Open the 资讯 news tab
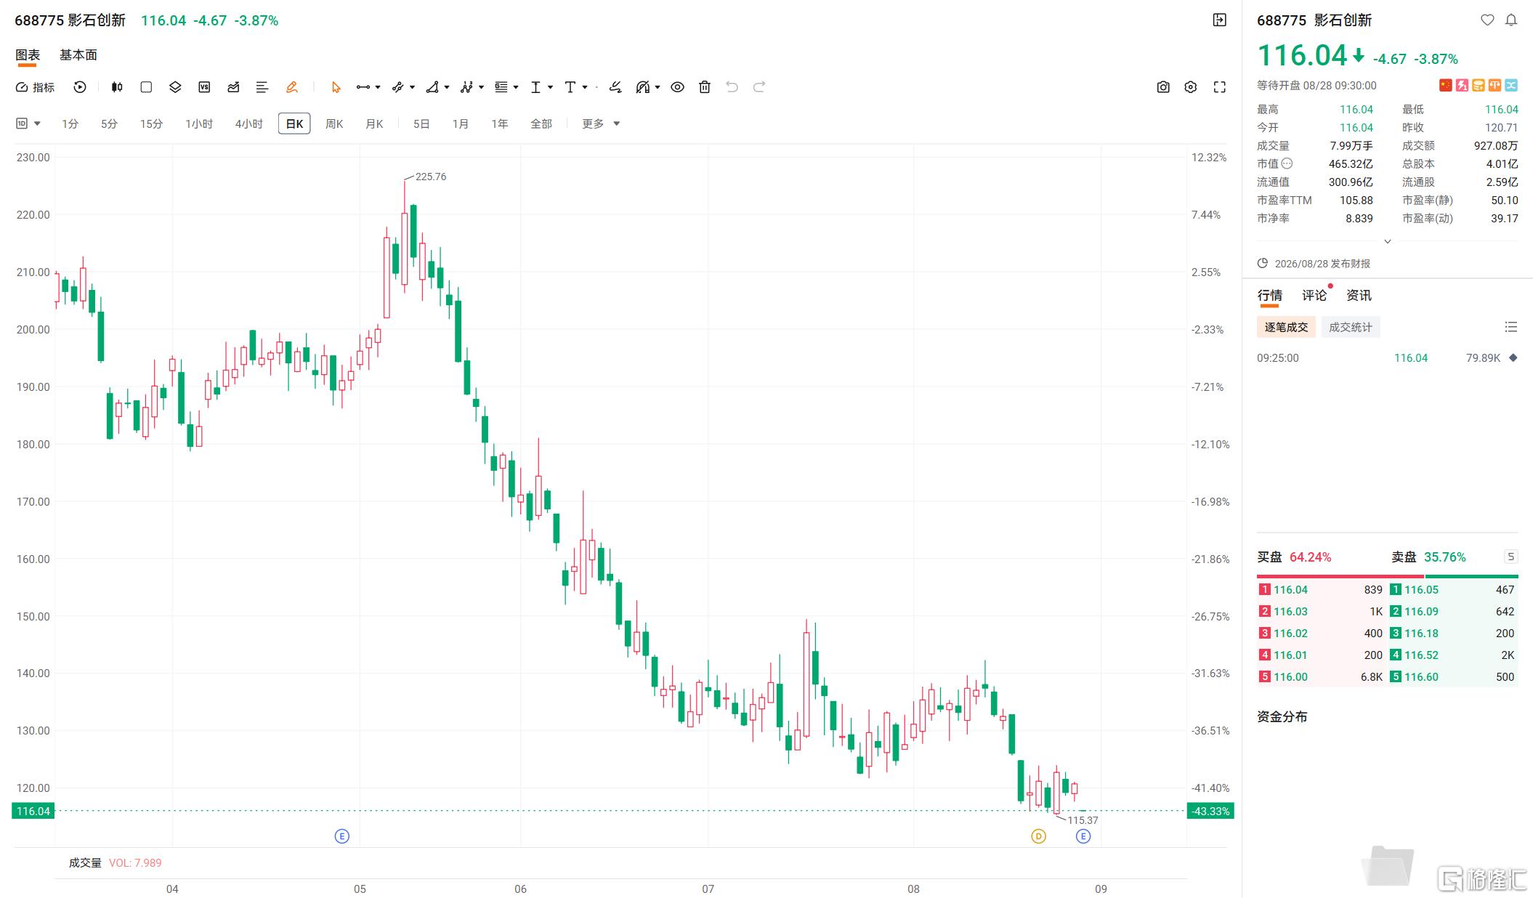 click(1359, 295)
